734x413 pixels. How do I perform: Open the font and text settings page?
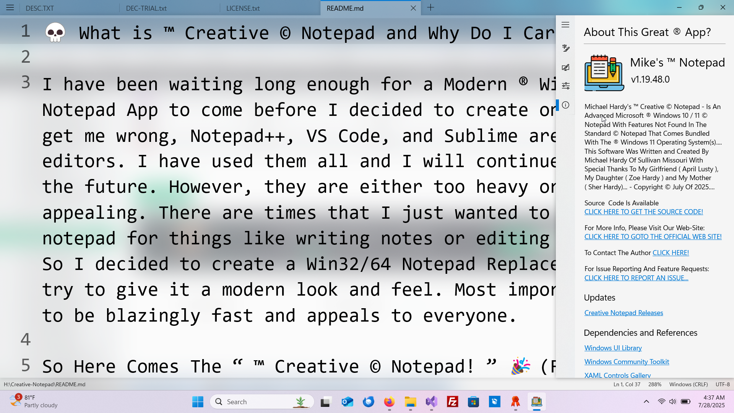point(566,48)
